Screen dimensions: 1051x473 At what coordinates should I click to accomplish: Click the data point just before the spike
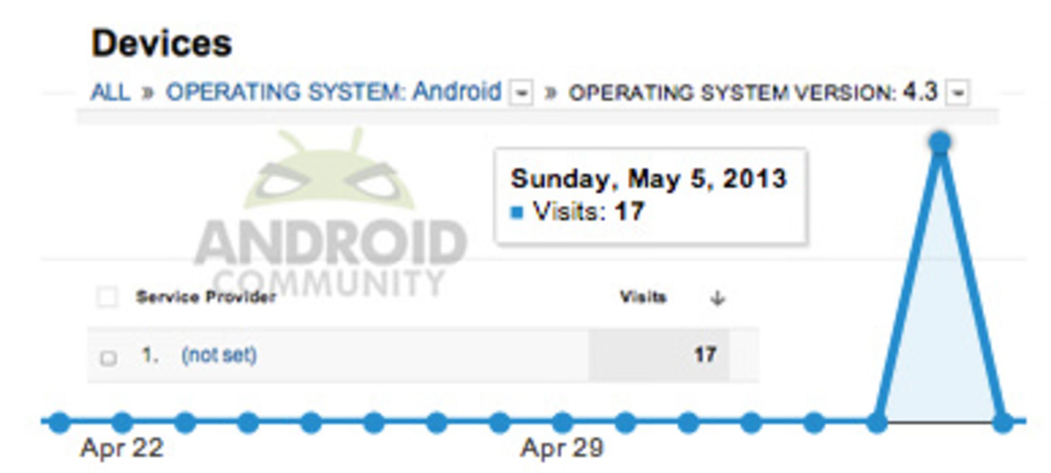(x=877, y=423)
